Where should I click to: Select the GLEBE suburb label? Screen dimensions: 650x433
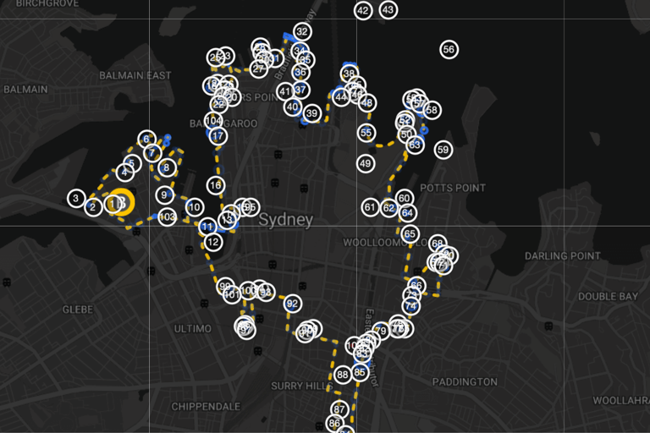coord(78,310)
